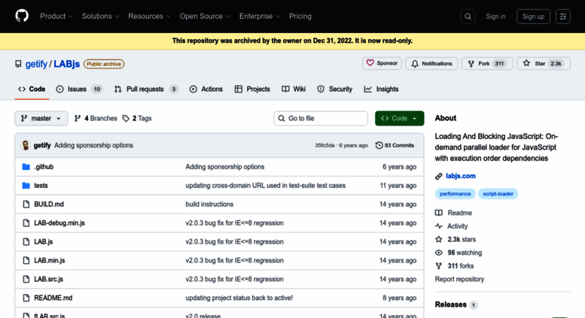Switch to the Wiki tab

[x=294, y=89]
